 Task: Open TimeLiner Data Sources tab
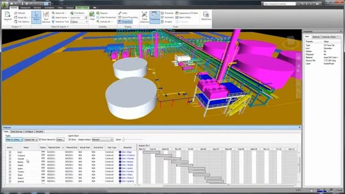point(17,131)
